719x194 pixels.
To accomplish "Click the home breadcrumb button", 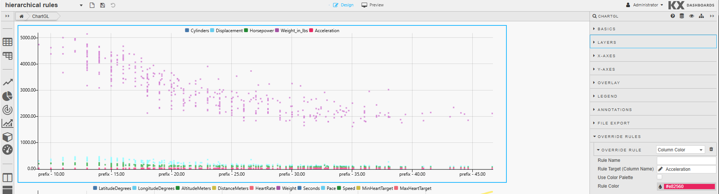I will [22, 16].
